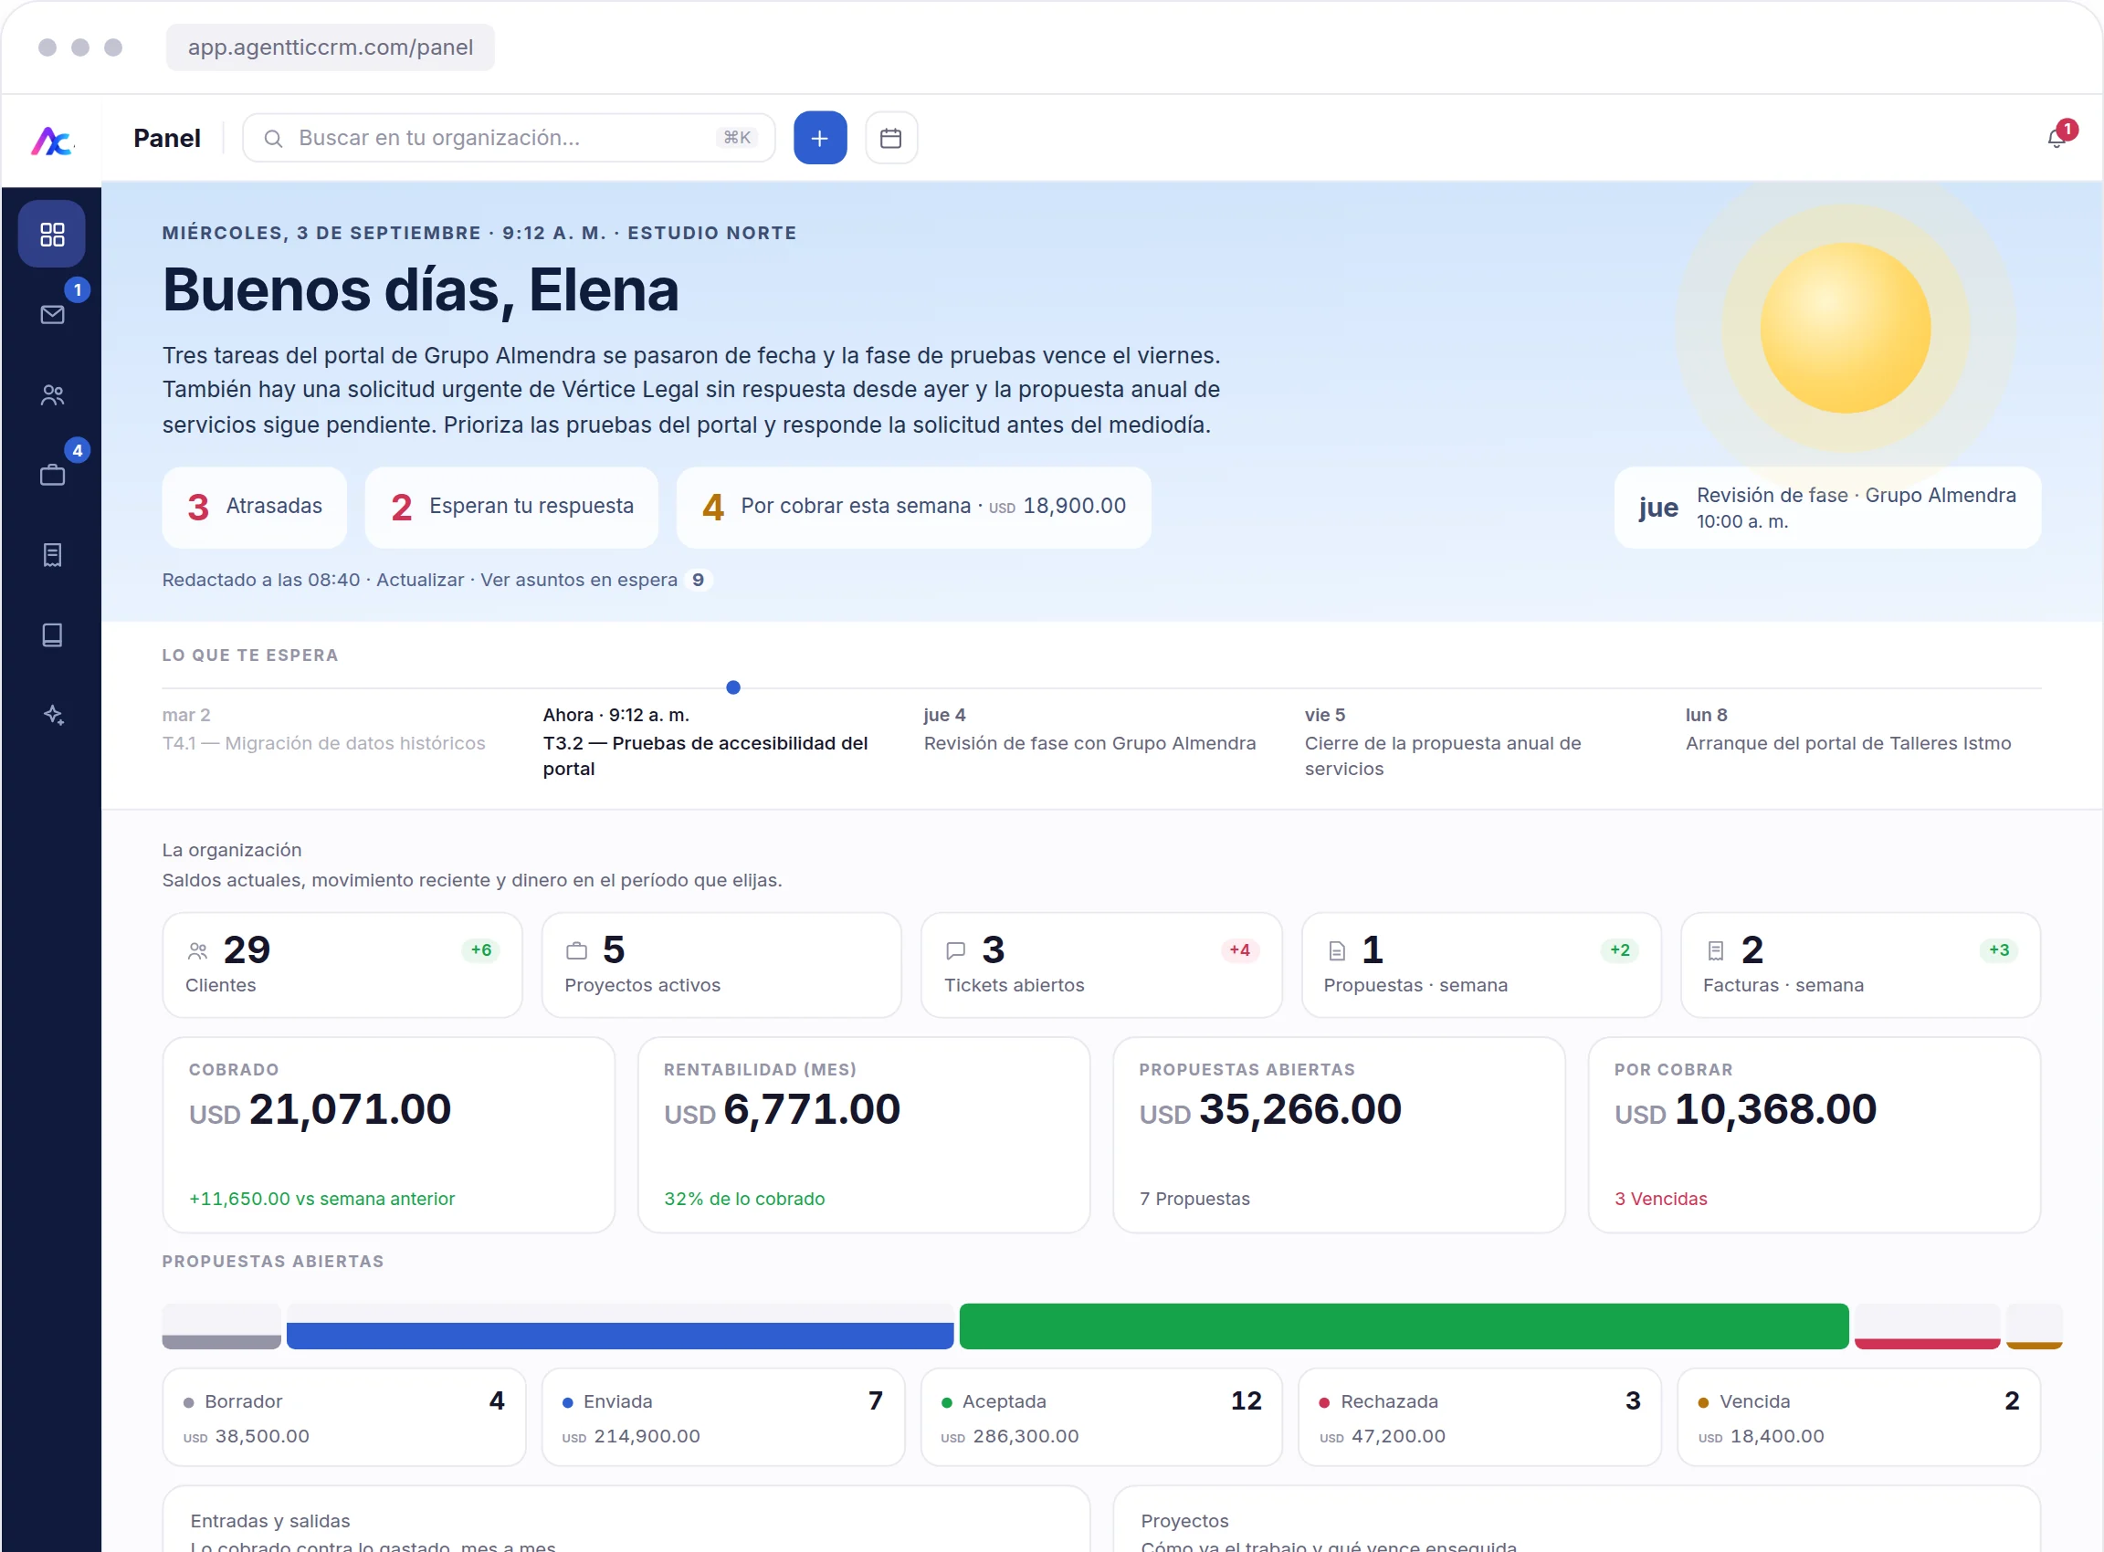Screen dimensions: 2104x1552
Task: Open the dashboard grid icon in sidebar
Action: click(52, 234)
